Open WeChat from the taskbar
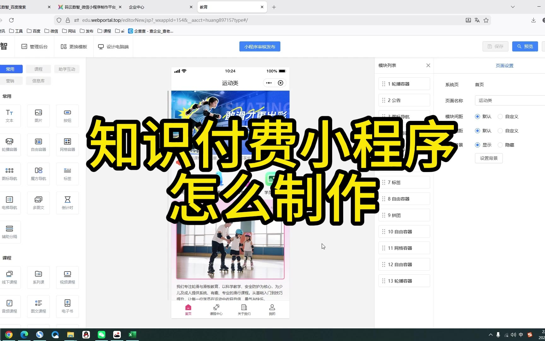545x341 pixels. [x=102, y=335]
